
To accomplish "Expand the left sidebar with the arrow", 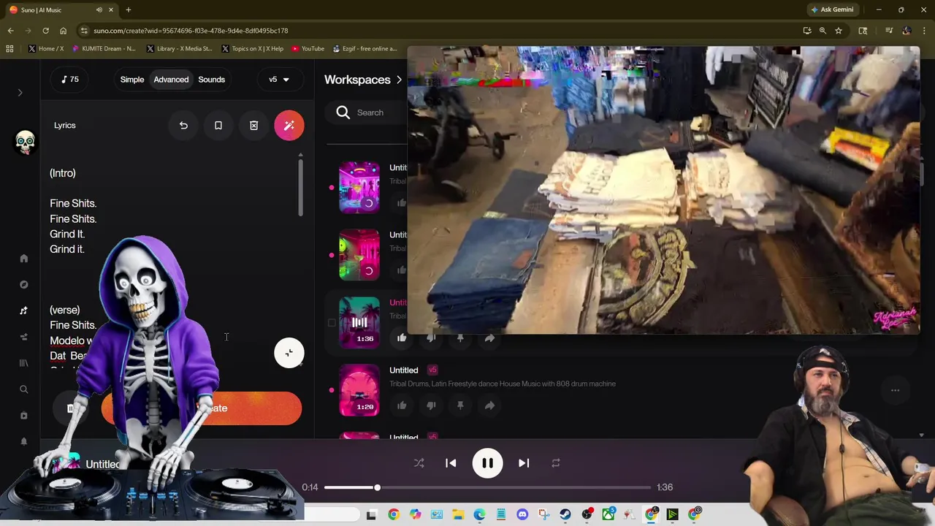I will click(x=20, y=93).
